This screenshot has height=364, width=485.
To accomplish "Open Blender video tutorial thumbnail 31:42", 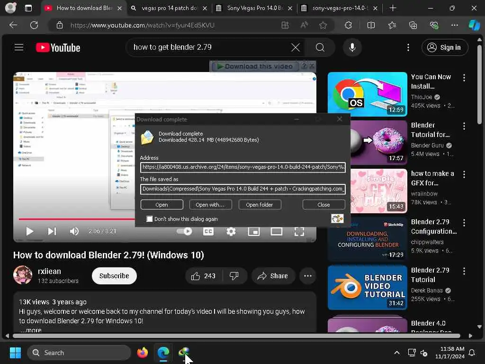I will click(367, 288).
